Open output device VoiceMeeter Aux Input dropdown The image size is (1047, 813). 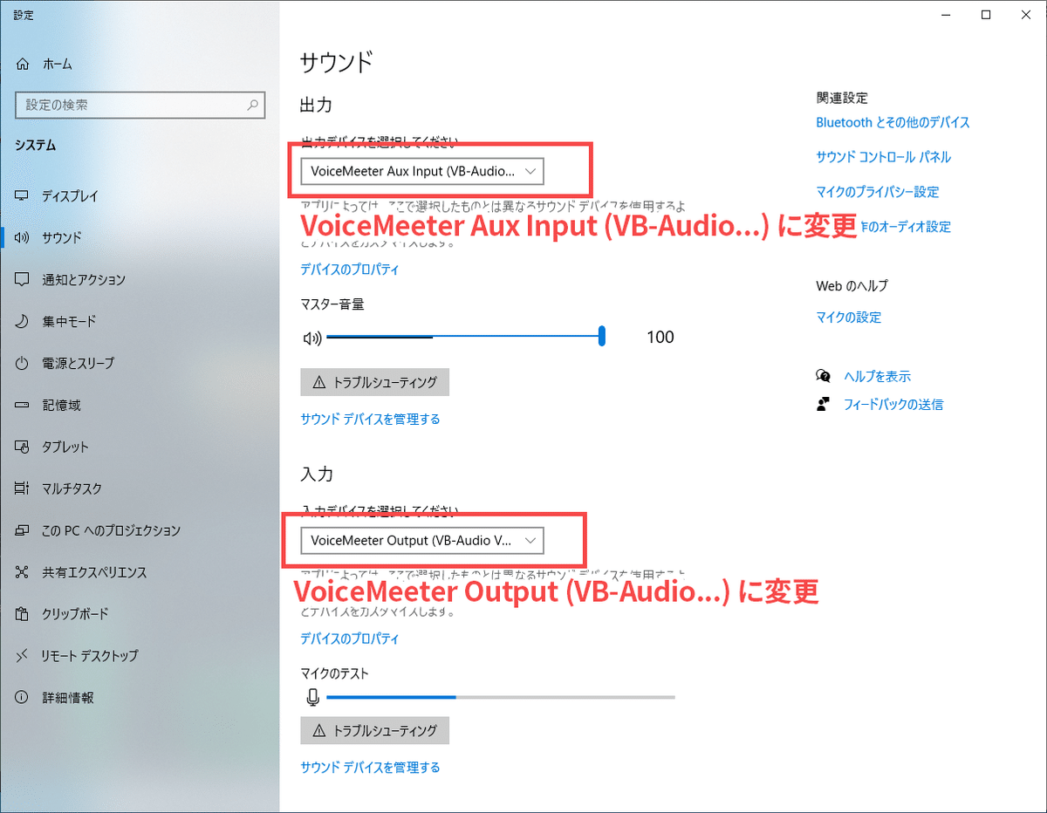pos(422,171)
